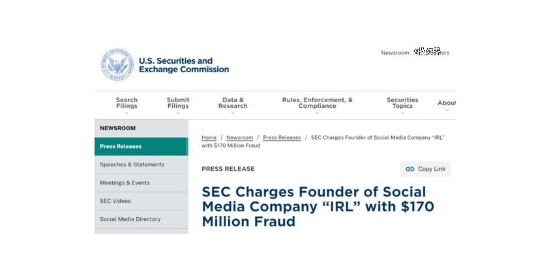Click the Newsroom breadcrumb link

pos(239,138)
